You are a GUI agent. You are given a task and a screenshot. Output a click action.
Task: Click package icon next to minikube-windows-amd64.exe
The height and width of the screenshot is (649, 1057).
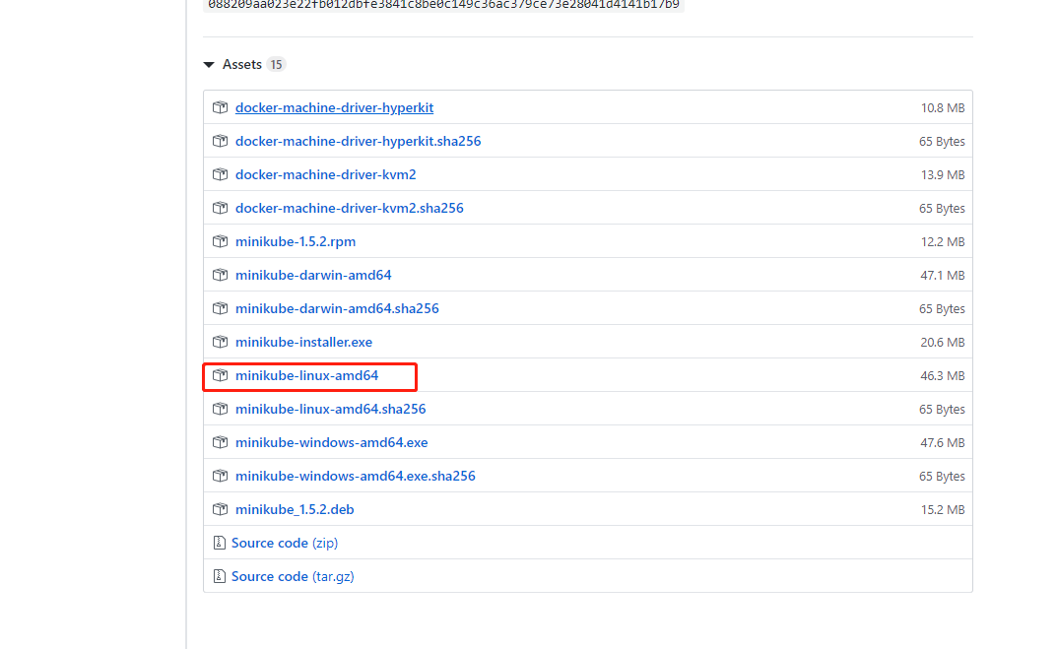(221, 443)
